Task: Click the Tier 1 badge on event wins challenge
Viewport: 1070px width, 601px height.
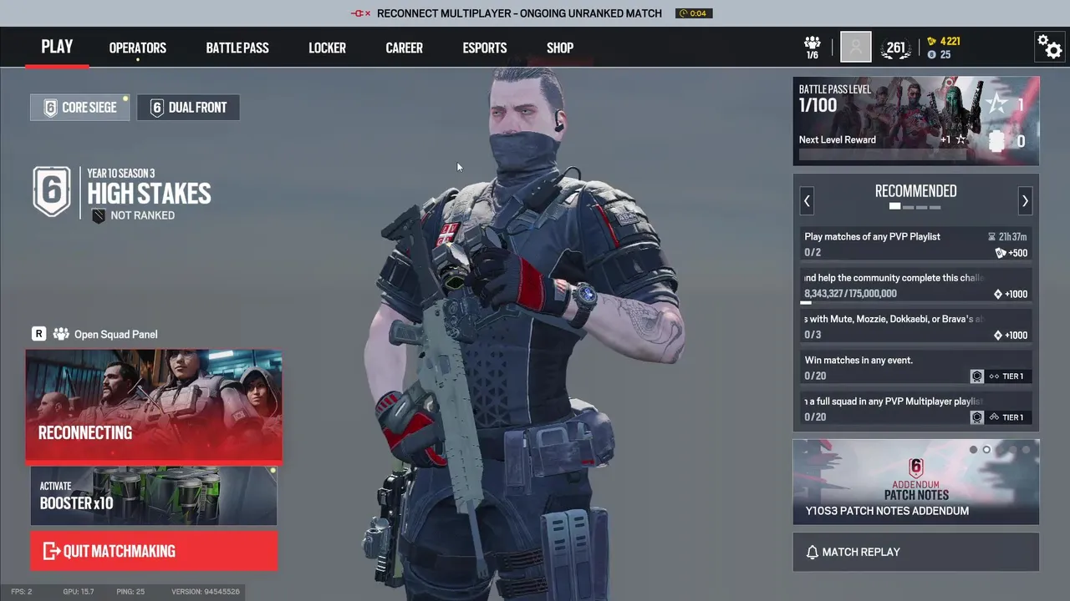Action: click(999, 376)
